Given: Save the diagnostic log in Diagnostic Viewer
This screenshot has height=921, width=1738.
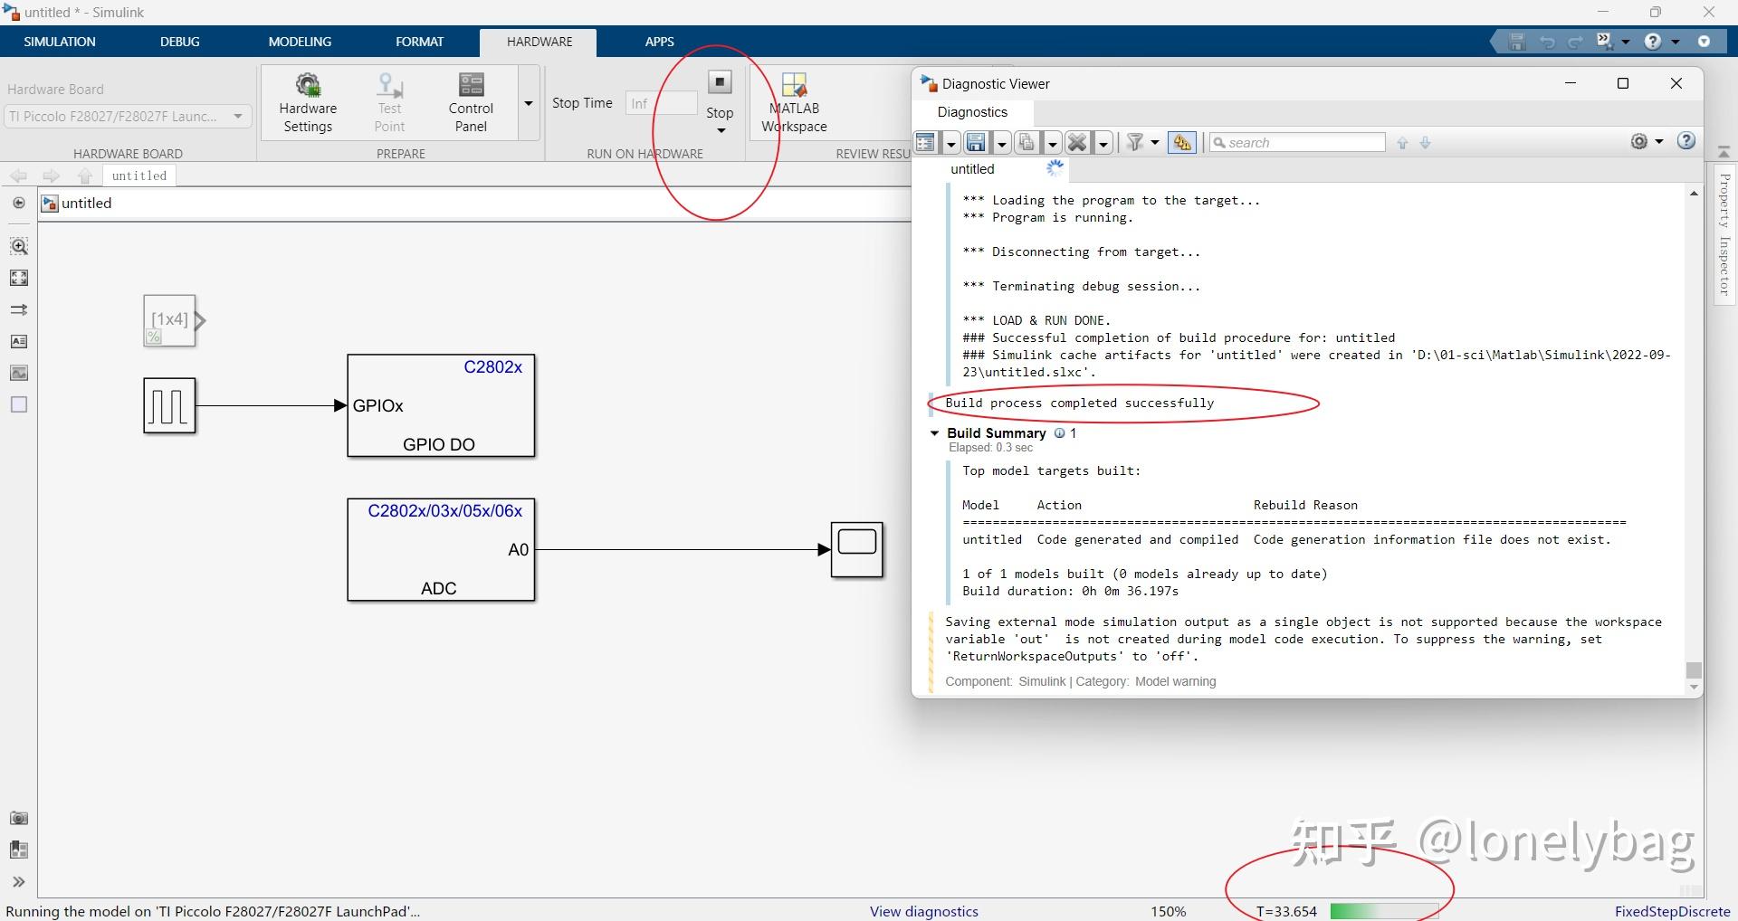Looking at the screenshot, I should coord(975,142).
